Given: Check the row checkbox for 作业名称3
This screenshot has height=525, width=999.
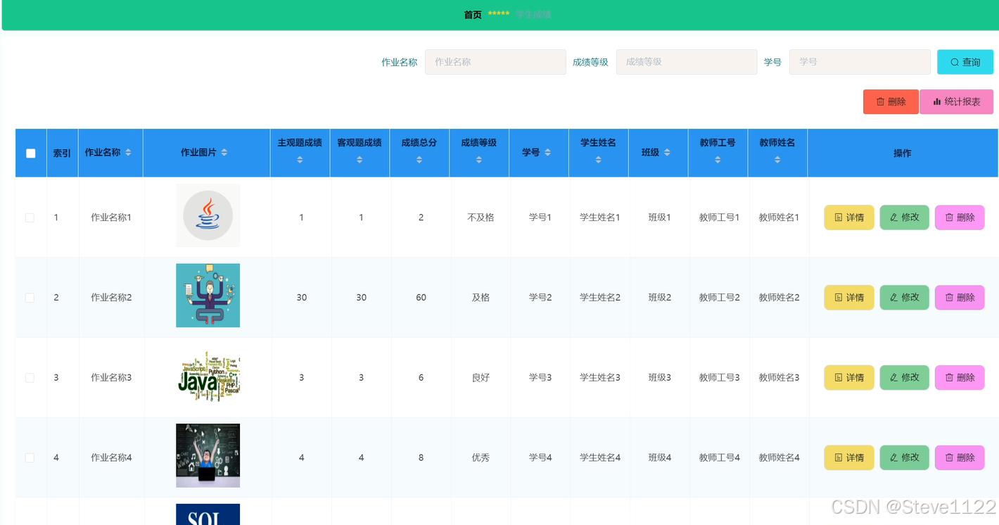Looking at the screenshot, I should pyautogui.click(x=30, y=377).
